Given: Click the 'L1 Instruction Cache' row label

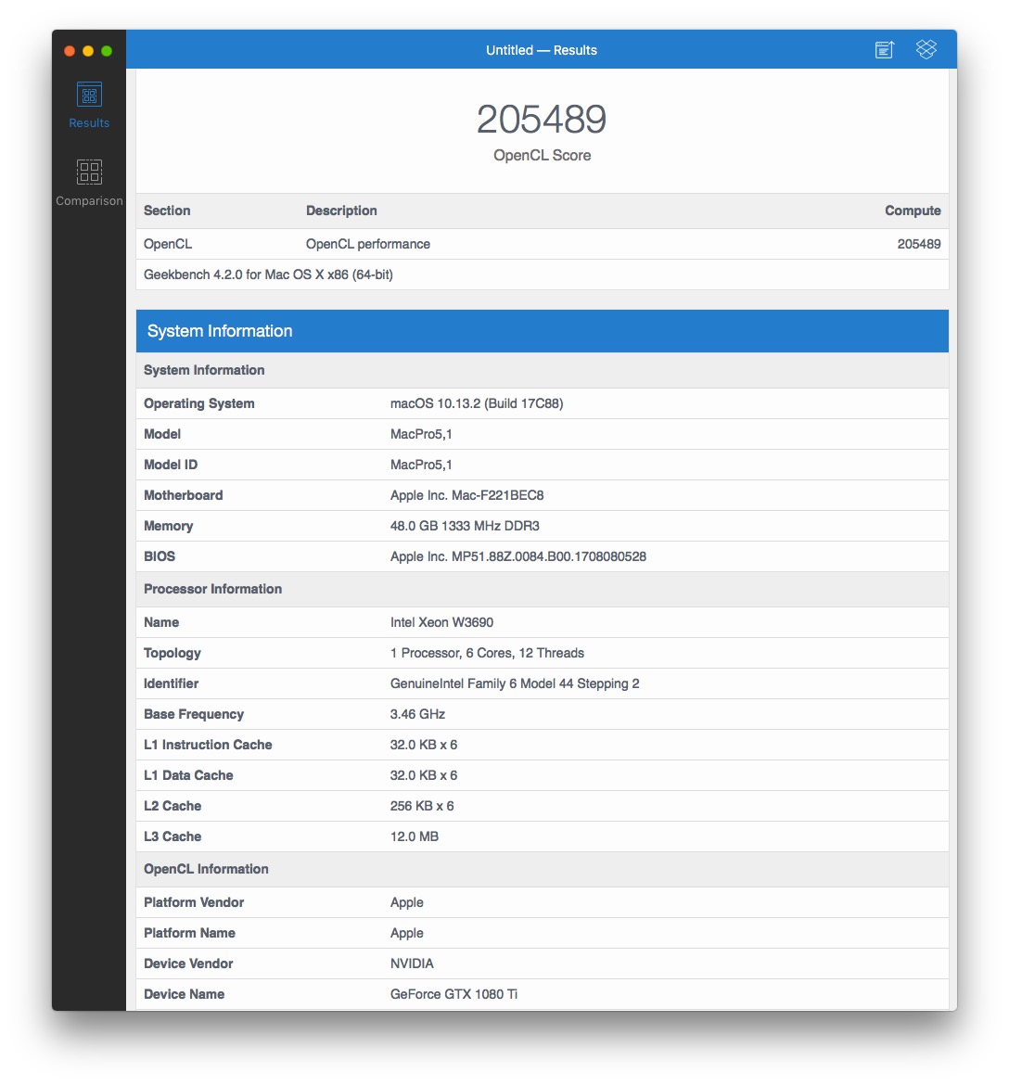Looking at the screenshot, I should point(208,745).
